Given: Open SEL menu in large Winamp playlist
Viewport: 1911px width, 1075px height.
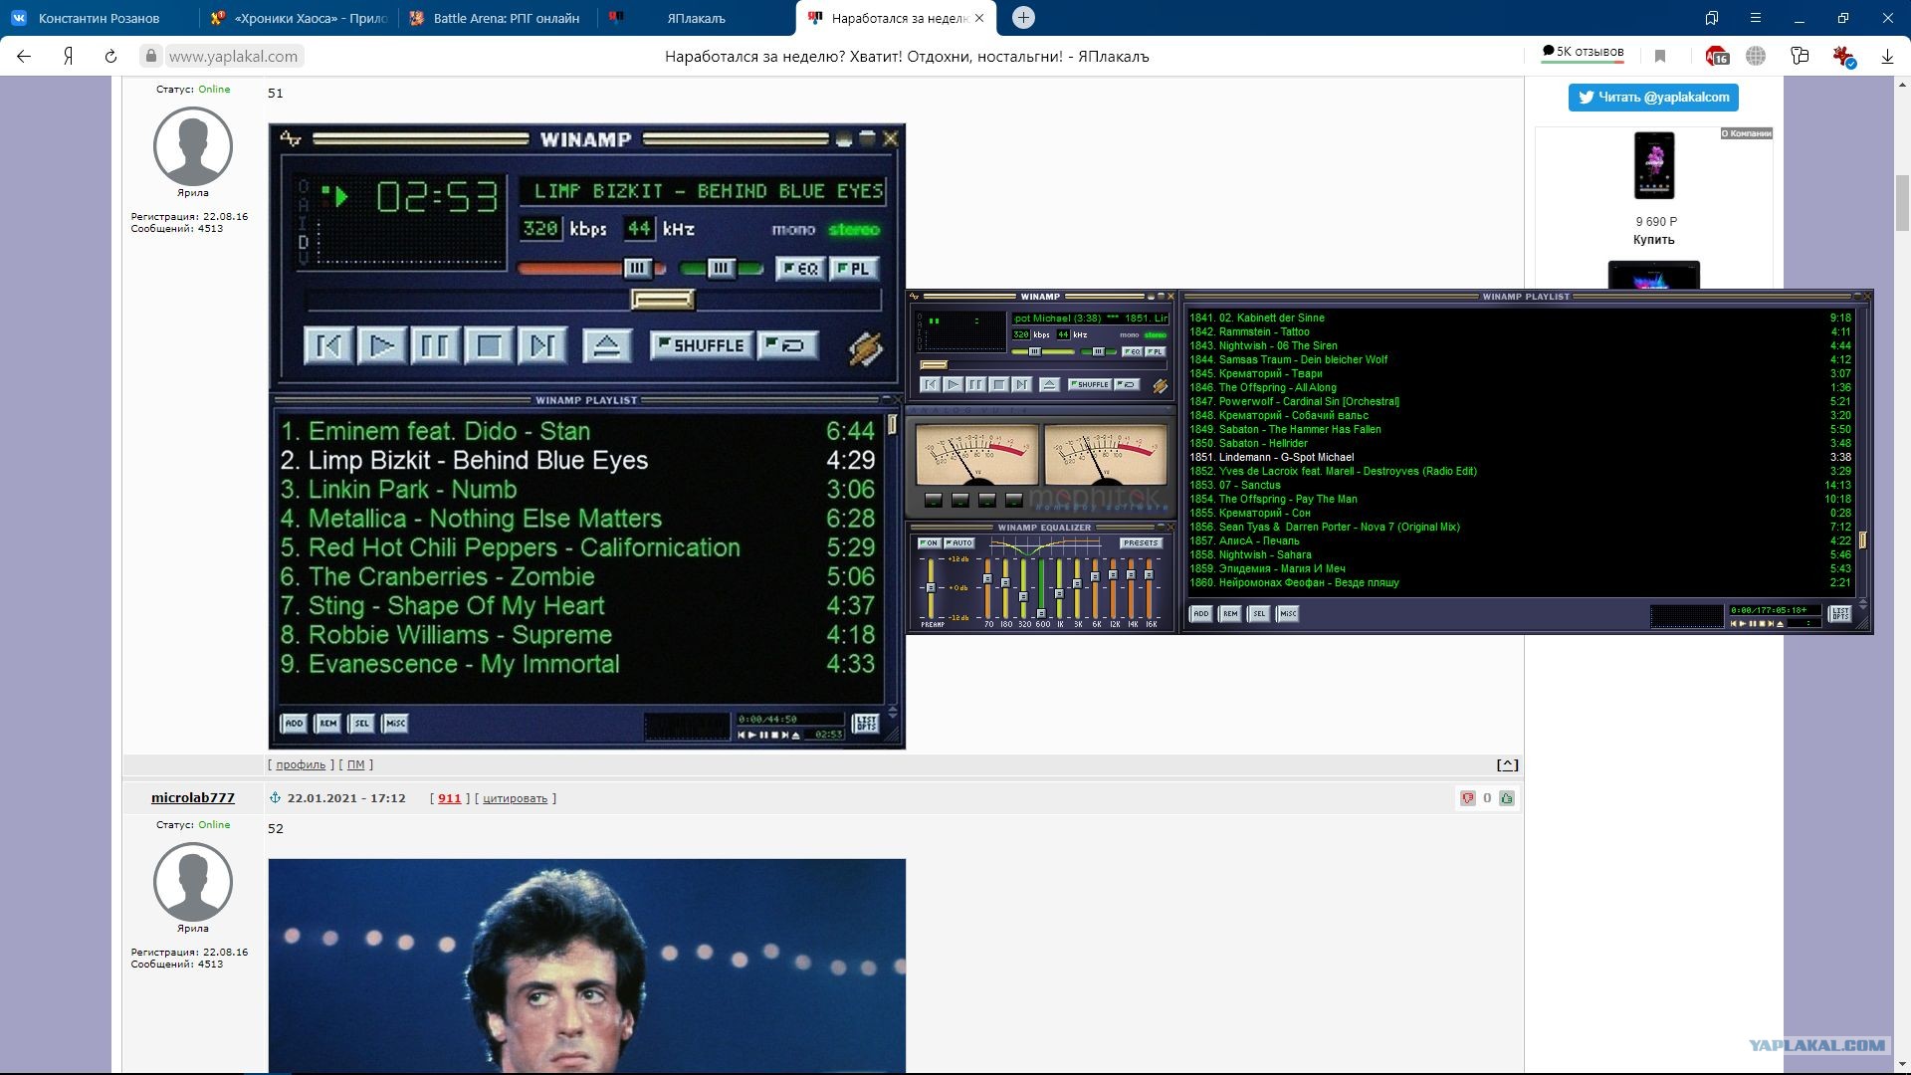Looking at the screenshot, I should point(361,724).
